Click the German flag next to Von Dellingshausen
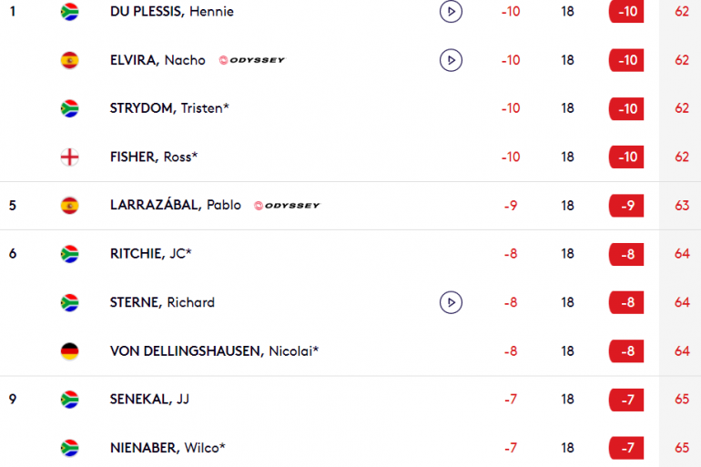Screen dimensions: 701x467 70,351
